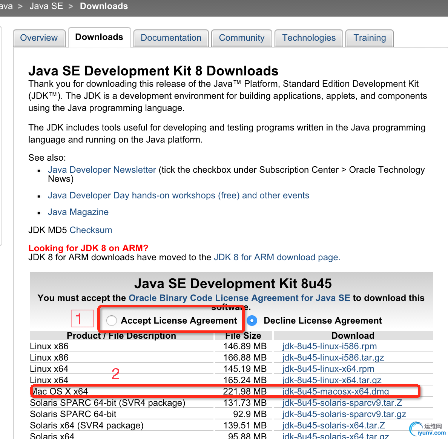
Task: Click the Java SE breadcrumb link
Action: (x=46, y=6)
